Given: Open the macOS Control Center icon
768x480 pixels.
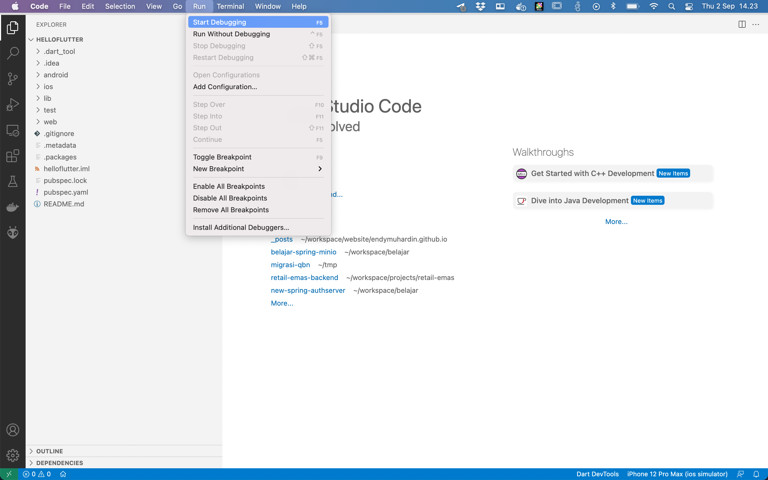Looking at the screenshot, I should pos(689,6).
